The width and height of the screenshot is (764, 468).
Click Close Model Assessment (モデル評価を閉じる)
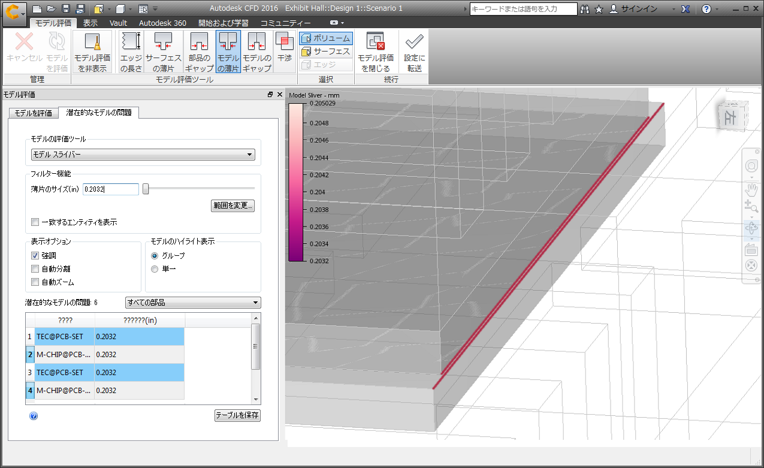376,52
